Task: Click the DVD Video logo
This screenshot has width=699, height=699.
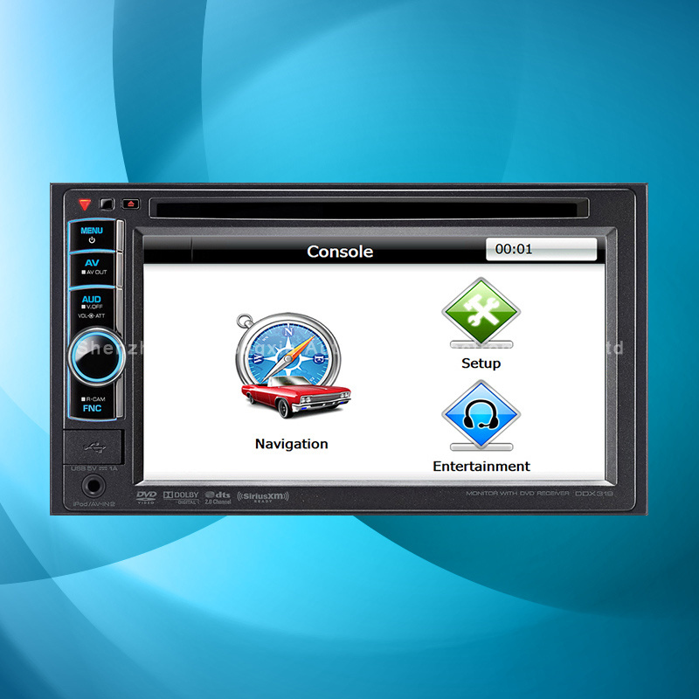Action: tap(146, 497)
